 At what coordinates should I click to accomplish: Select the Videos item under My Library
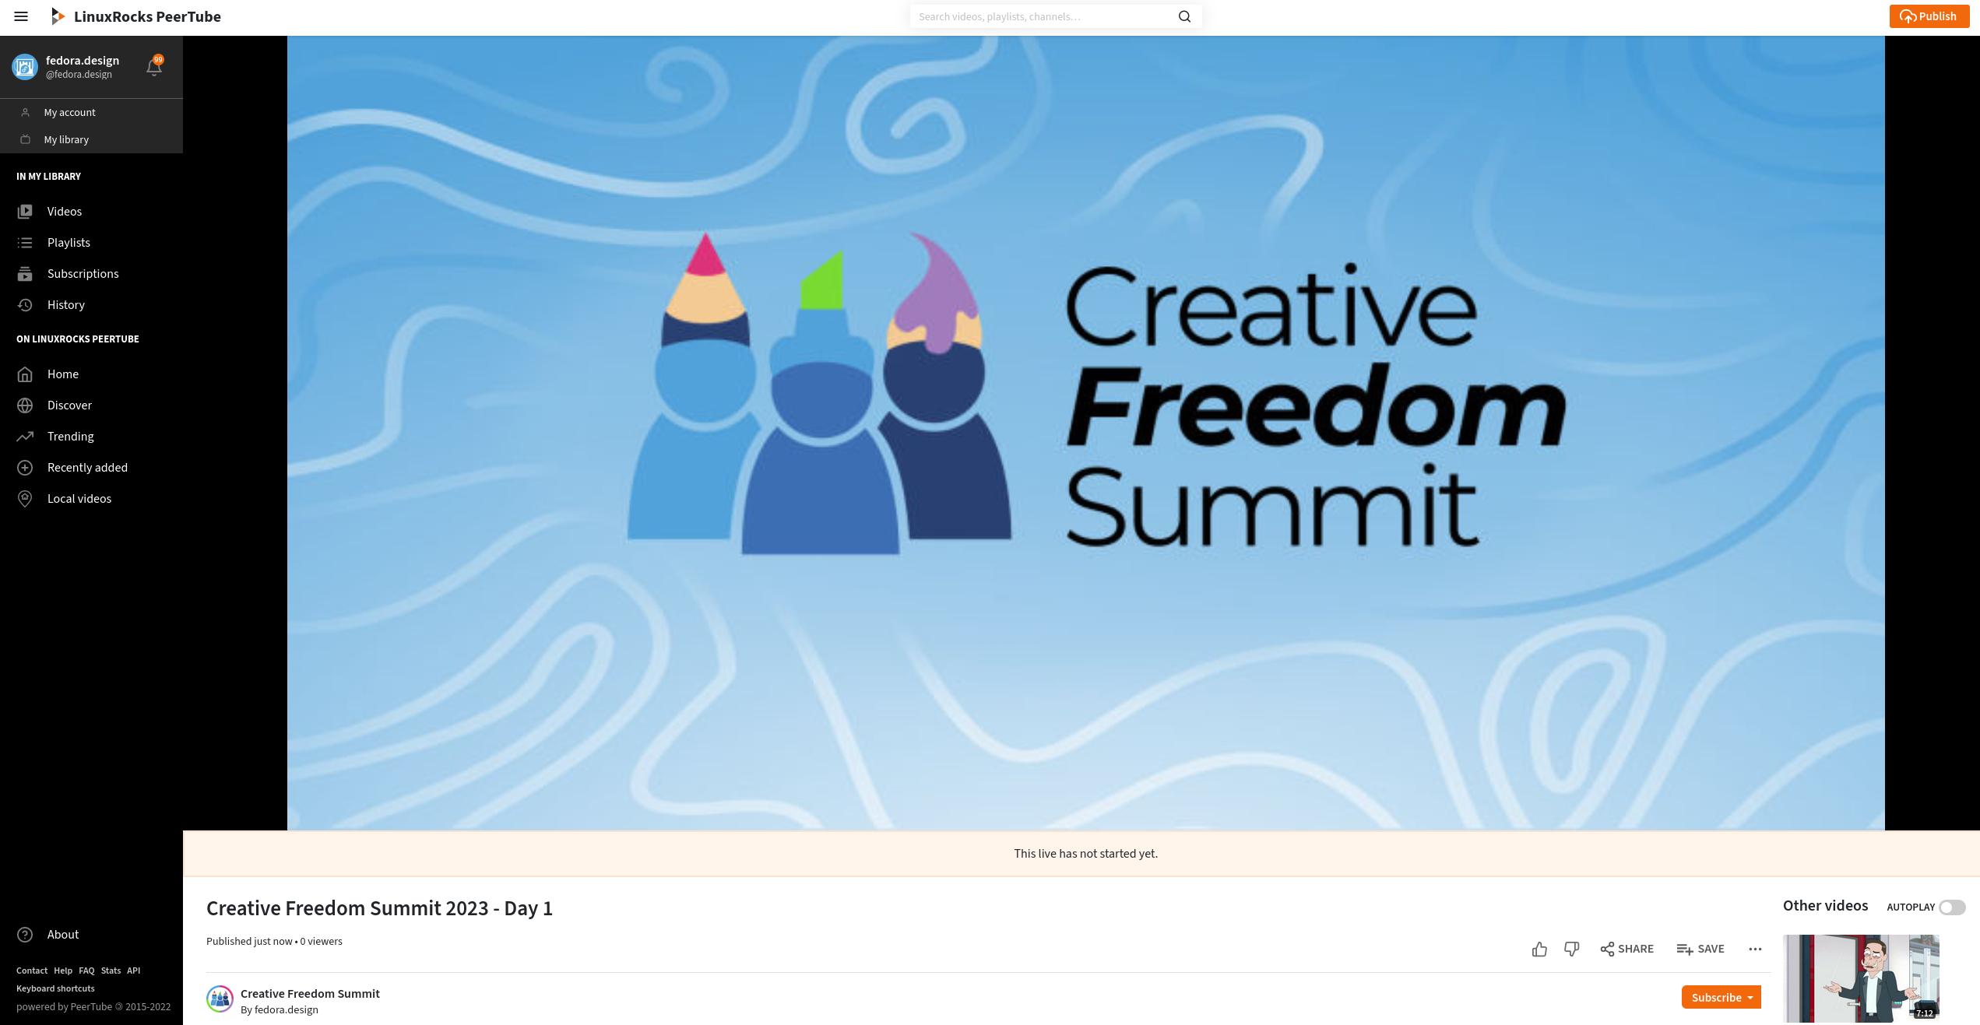coord(63,212)
